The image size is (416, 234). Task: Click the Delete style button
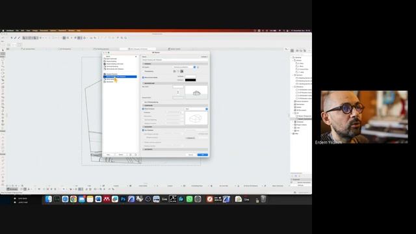(121, 155)
